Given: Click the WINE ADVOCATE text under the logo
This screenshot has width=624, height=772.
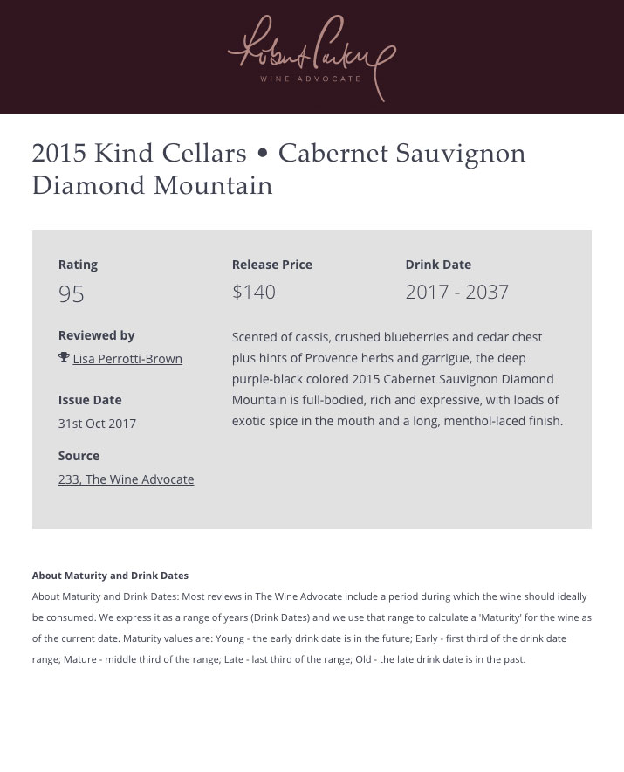Looking at the screenshot, I should pyautogui.click(x=311, y=79).
